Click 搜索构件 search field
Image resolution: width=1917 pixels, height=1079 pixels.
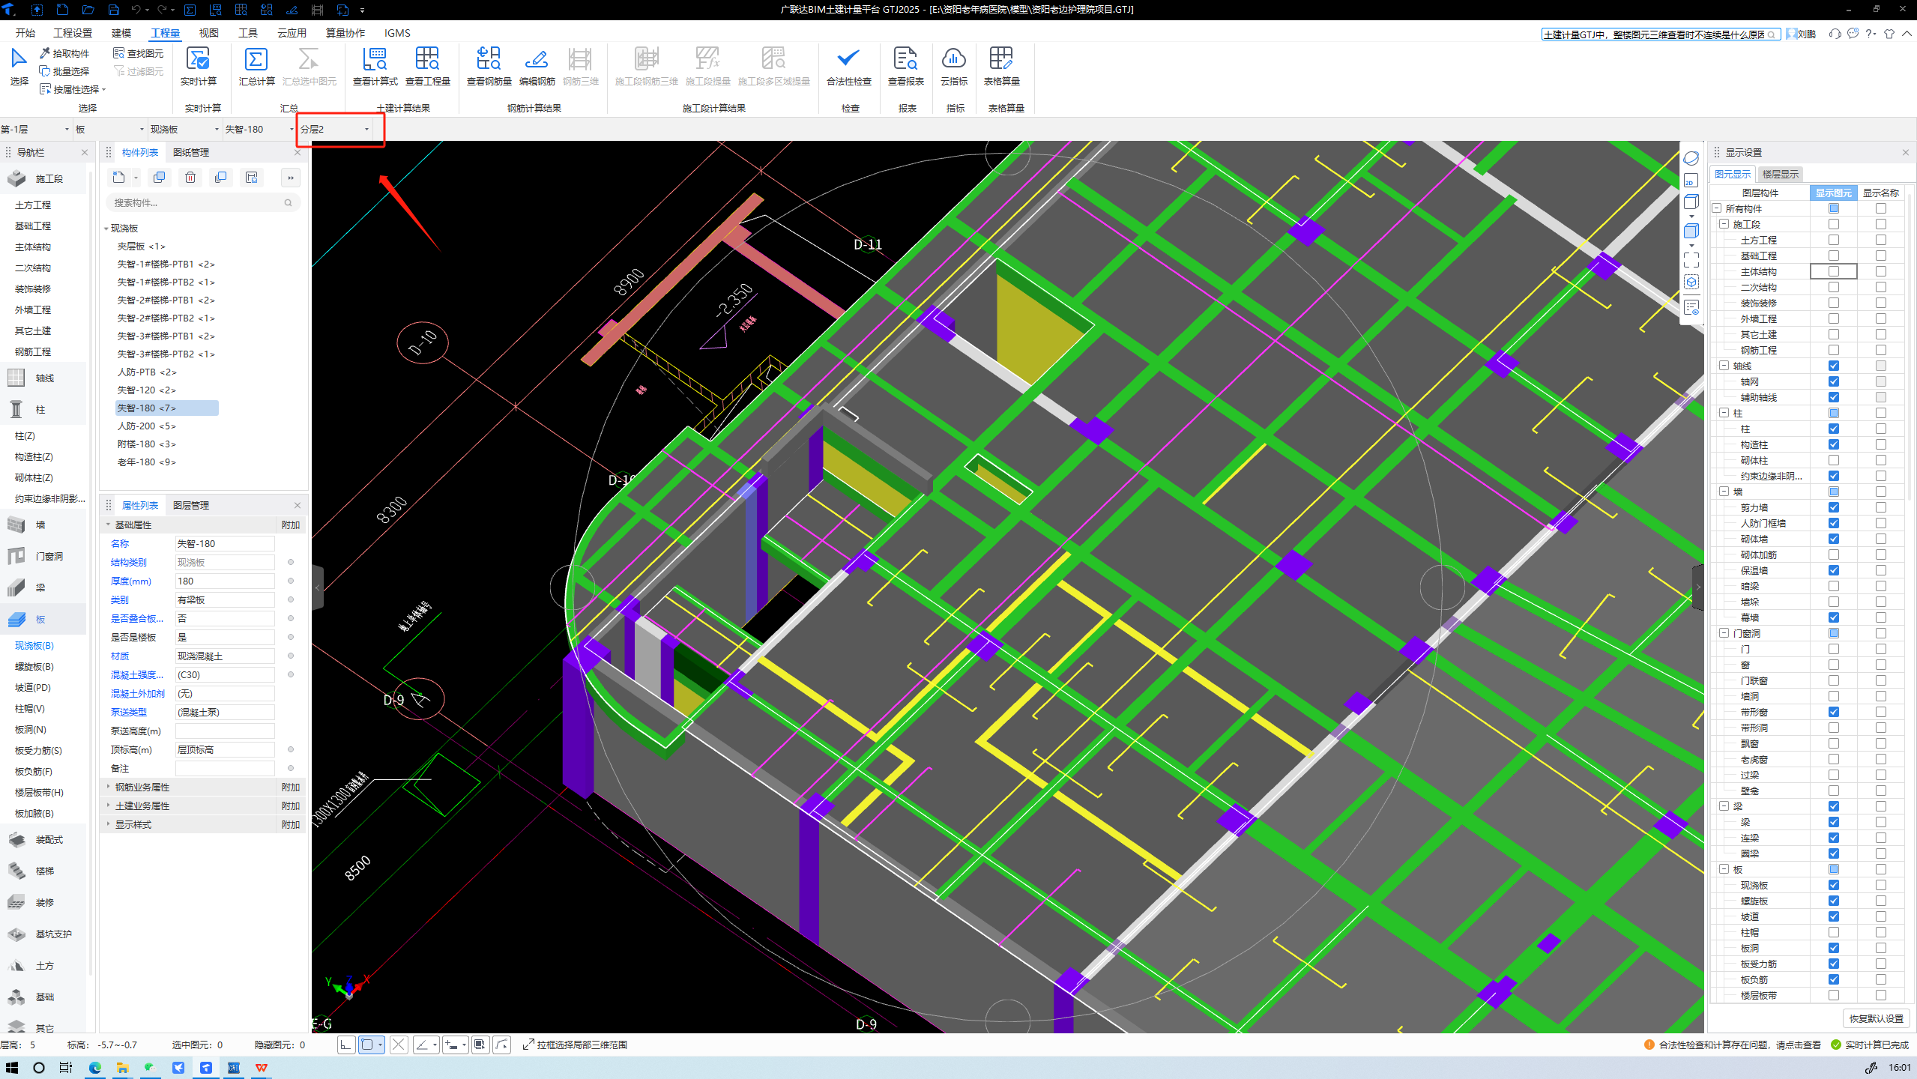(202, 202)
